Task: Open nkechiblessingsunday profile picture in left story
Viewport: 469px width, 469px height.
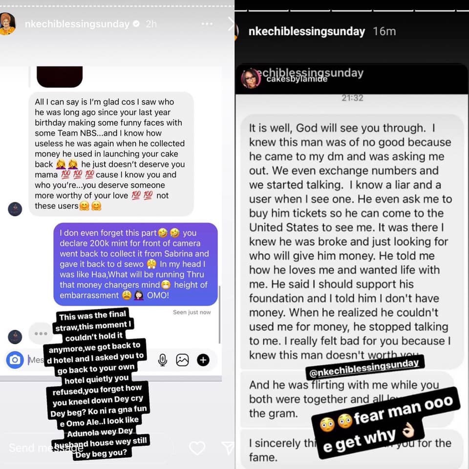Action: click(x=7, y=24)
